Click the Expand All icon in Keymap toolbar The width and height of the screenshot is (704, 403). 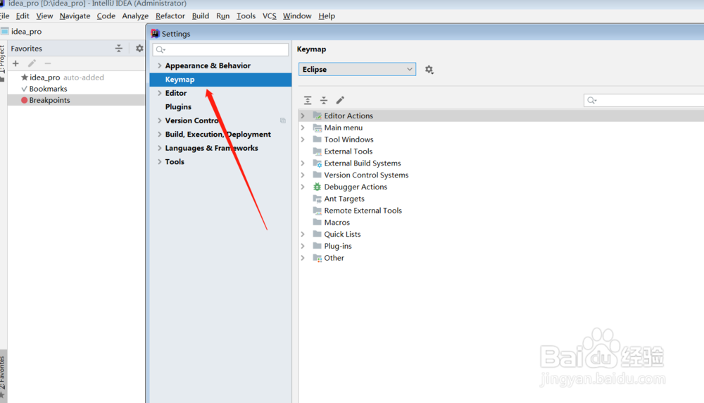[308, 100]
